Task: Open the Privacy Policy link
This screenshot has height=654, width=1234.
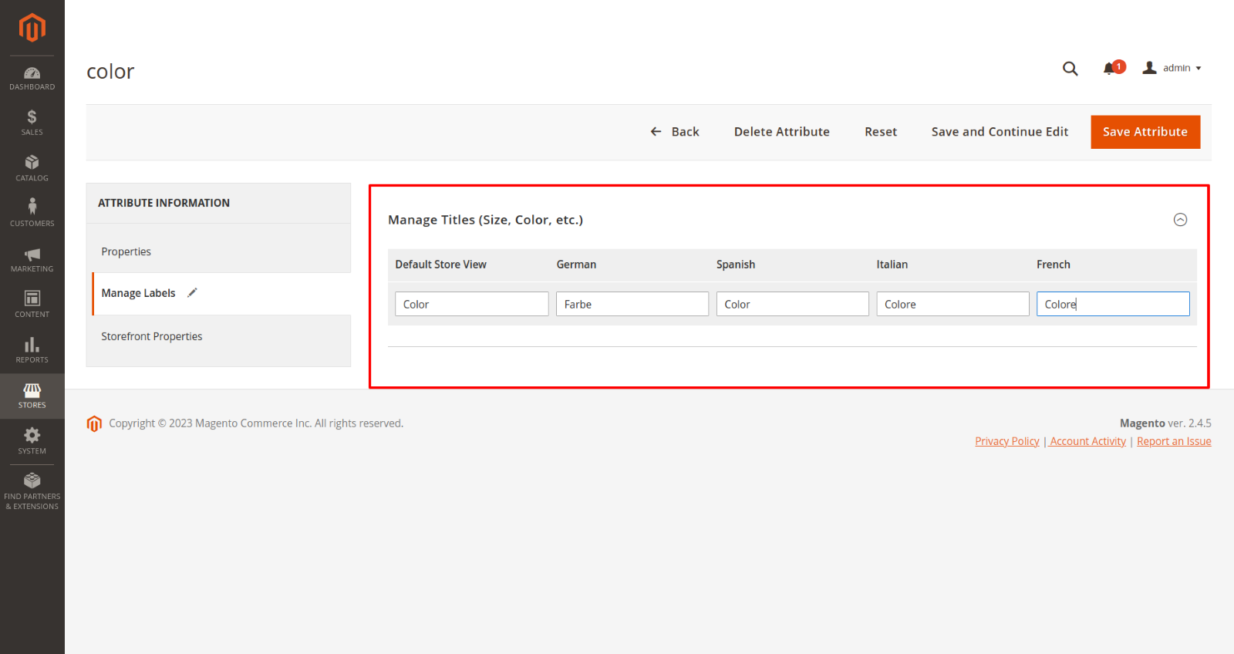Action: (1006, 441)
